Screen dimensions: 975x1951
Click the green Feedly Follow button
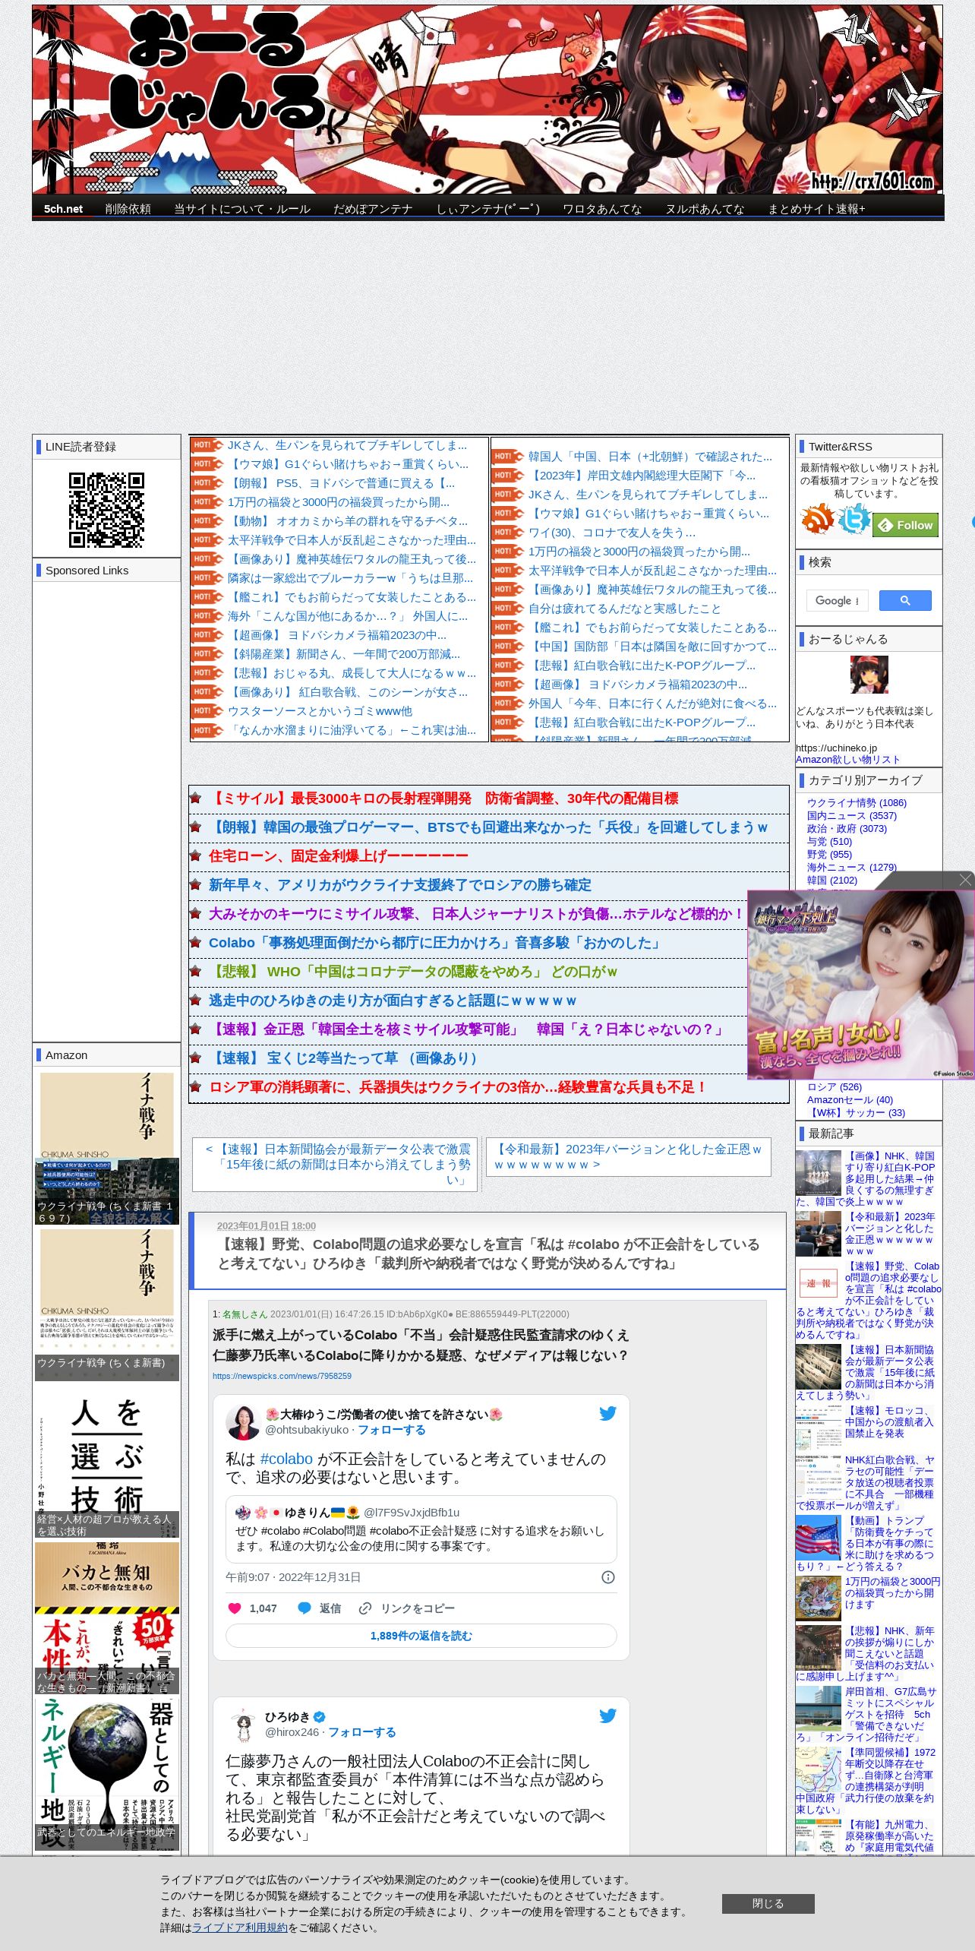(906, 525)
